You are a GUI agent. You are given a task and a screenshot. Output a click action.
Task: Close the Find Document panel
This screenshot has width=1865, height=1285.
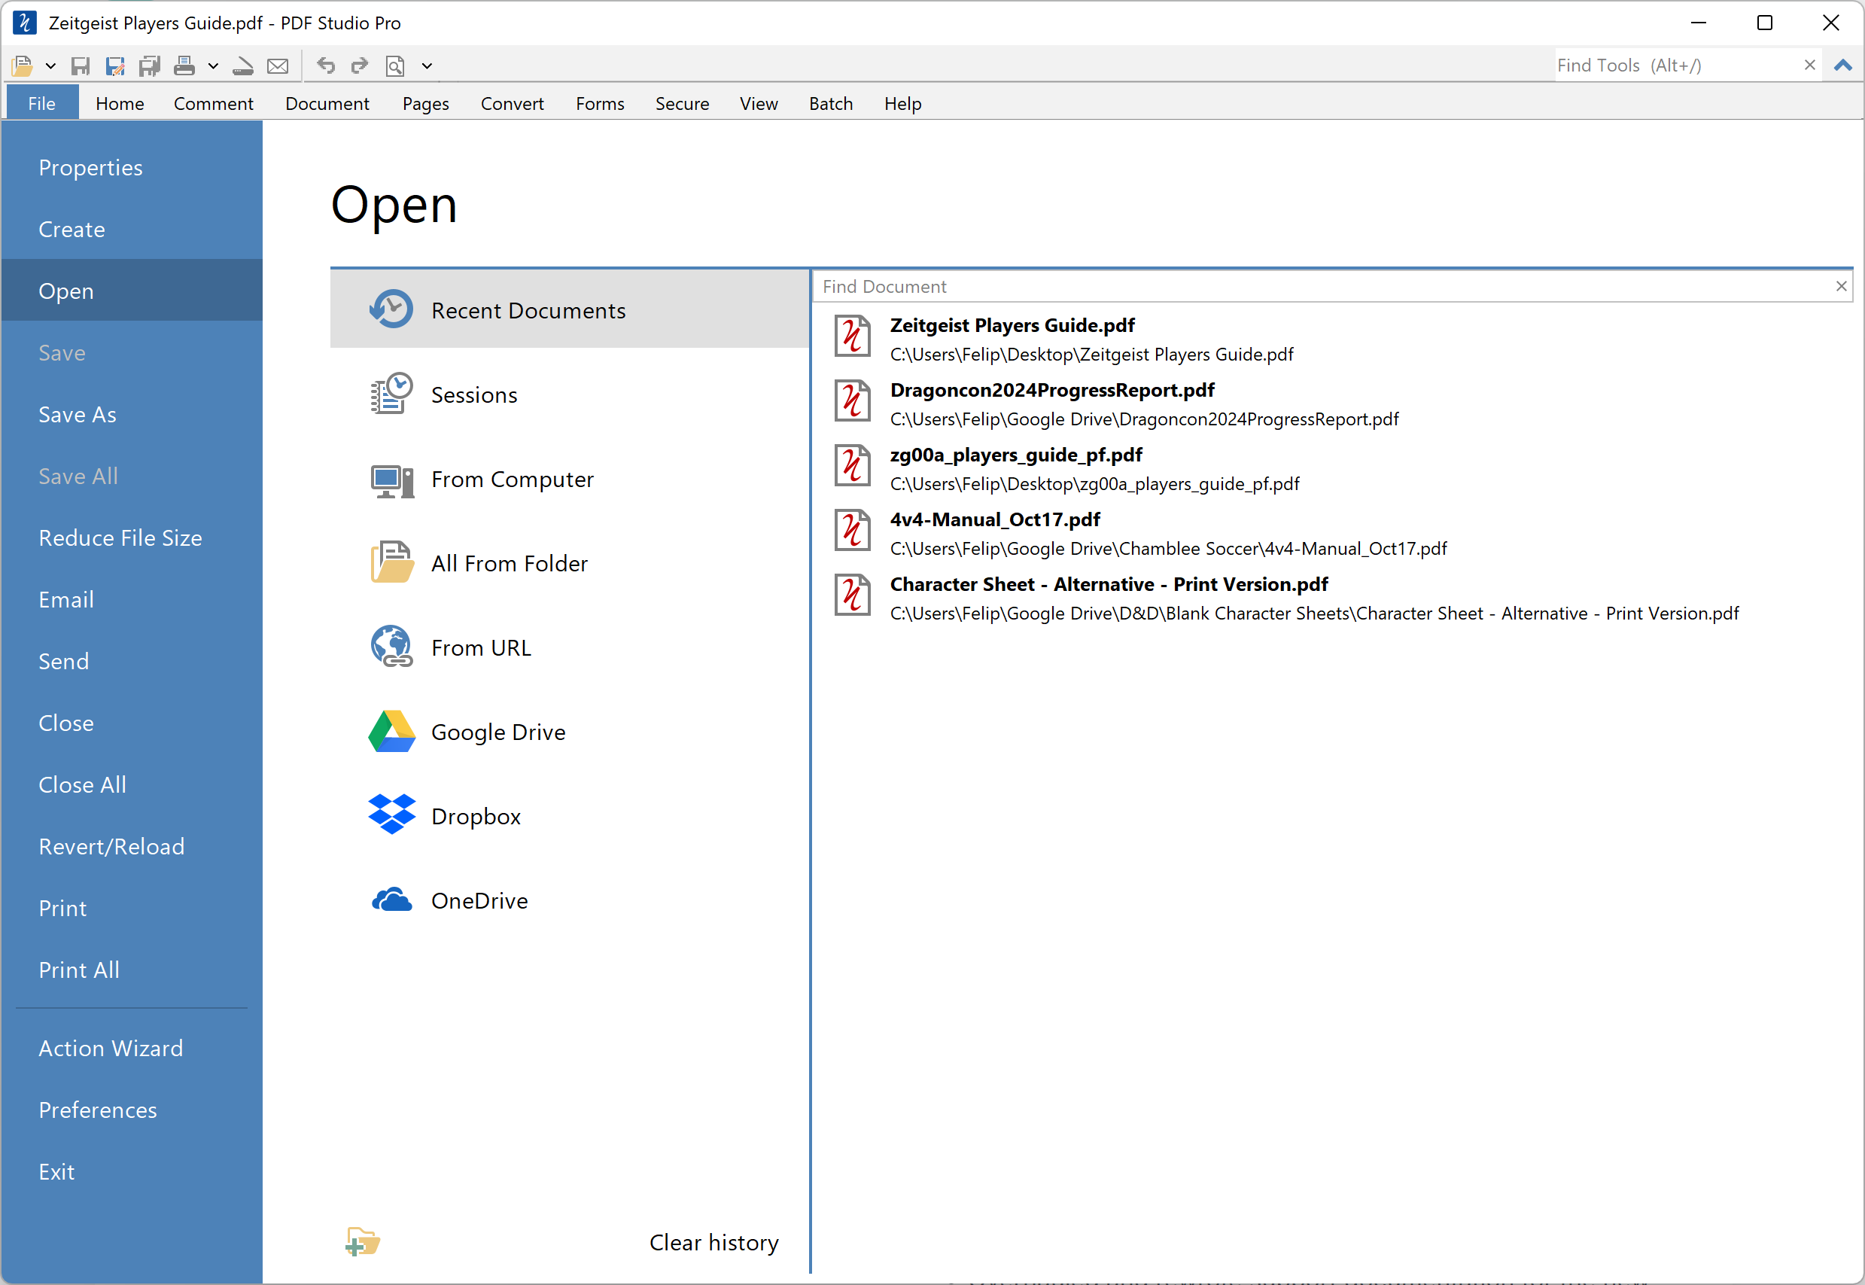[x=1840, y=286]
